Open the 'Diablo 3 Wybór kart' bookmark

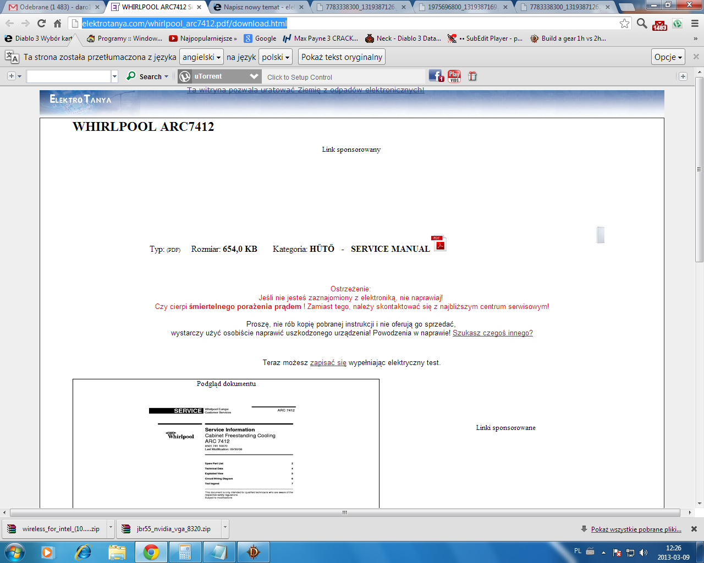[38, 38]
